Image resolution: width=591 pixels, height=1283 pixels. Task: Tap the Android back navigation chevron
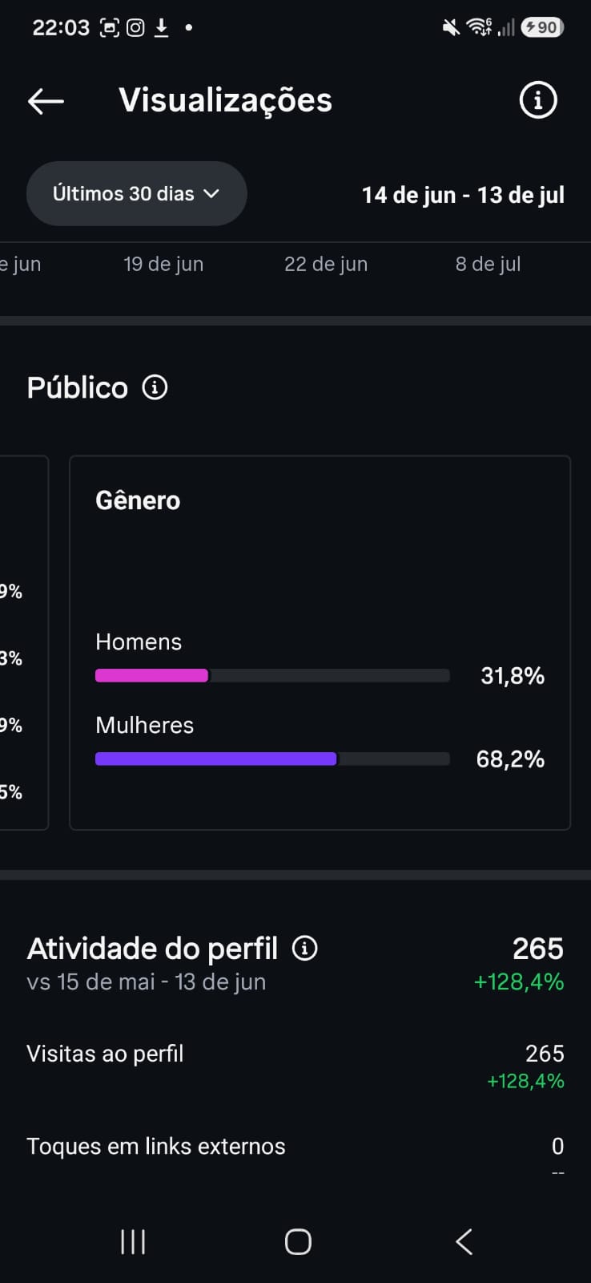click(x=464, y=1241)
